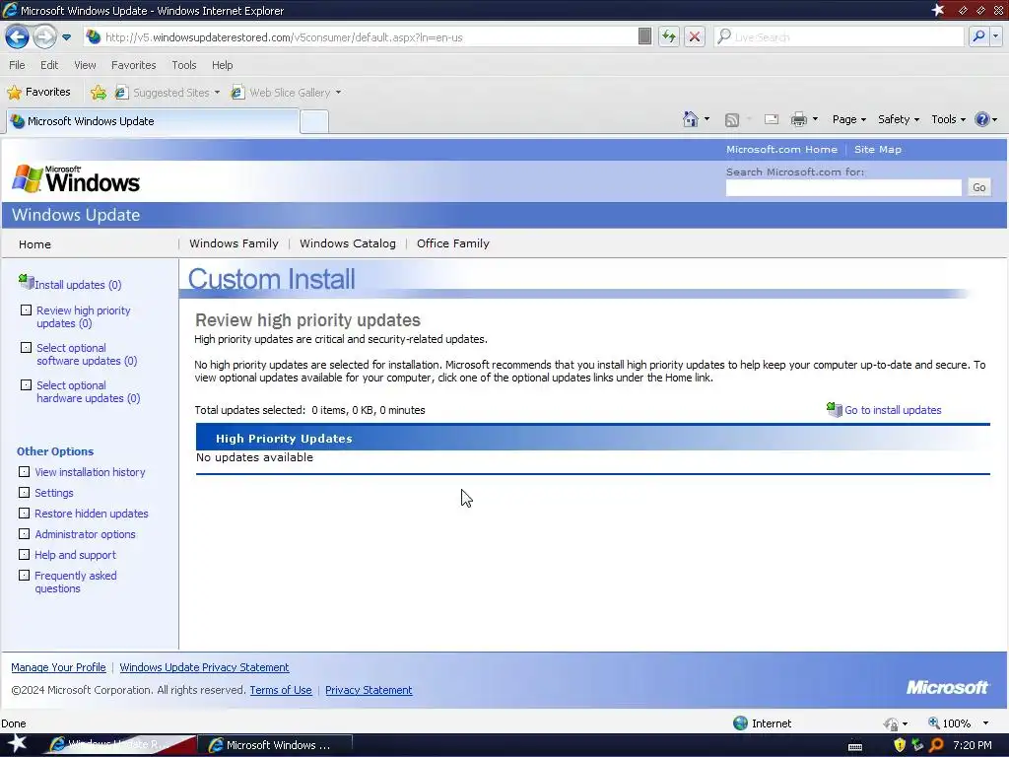Open recent pages dropdown next to Forward
The width and height of the screenshot is (1009, 757).
(x=66, y=37)
